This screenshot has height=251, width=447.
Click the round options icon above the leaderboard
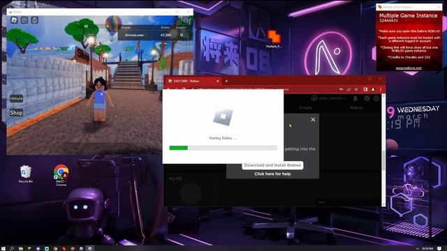pos(186,20)
